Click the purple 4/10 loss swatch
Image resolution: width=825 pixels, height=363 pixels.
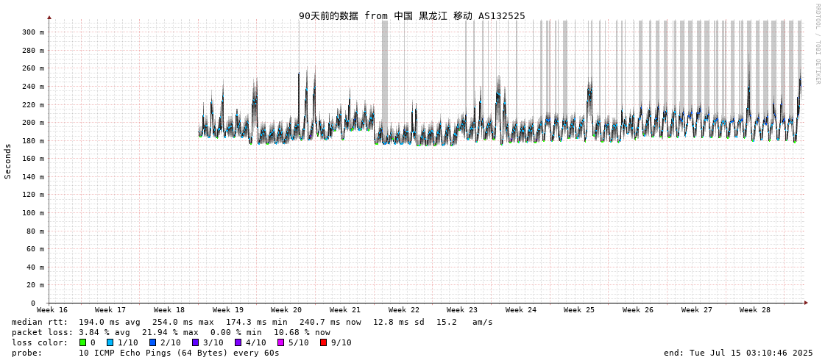coord(238,342)
